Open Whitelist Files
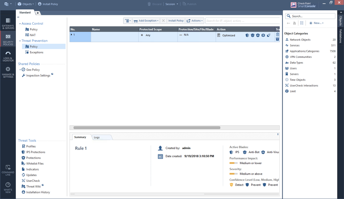 coord(33,163)
